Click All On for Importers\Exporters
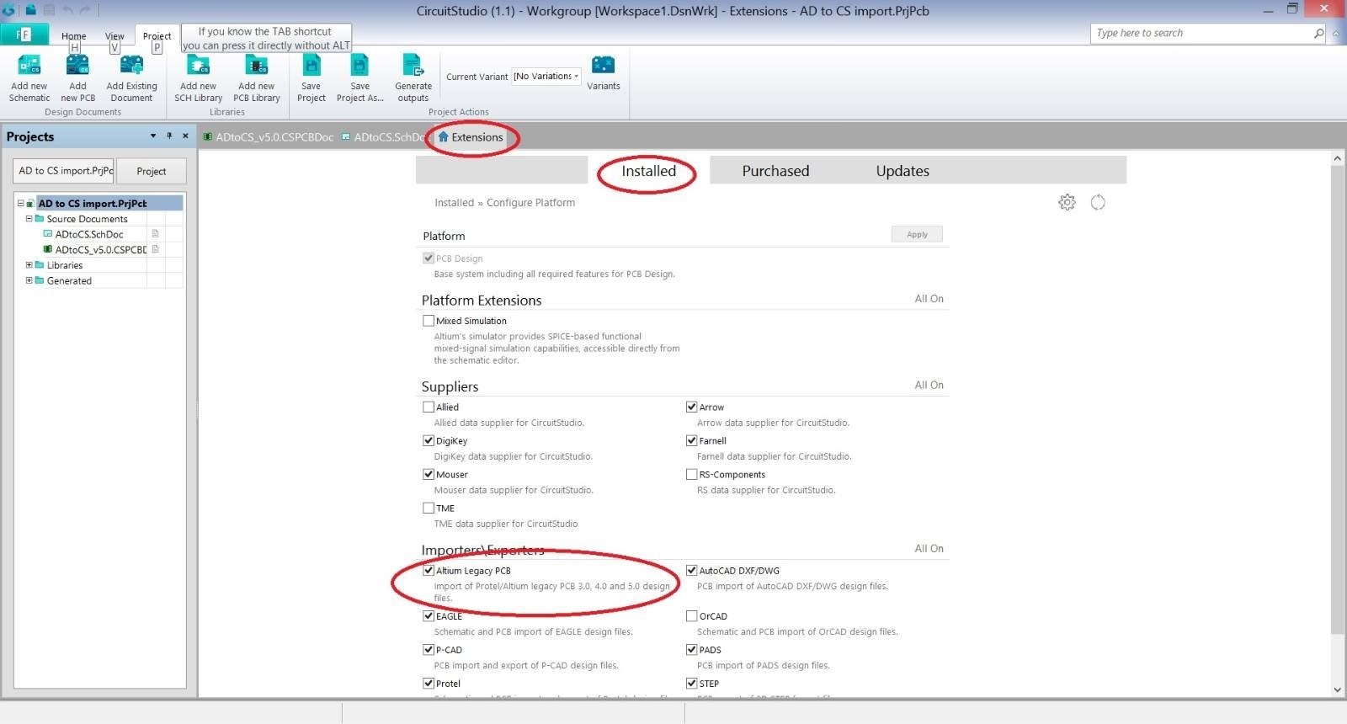The width and height of the screenshot is (1347, 724). click(929, 548)
